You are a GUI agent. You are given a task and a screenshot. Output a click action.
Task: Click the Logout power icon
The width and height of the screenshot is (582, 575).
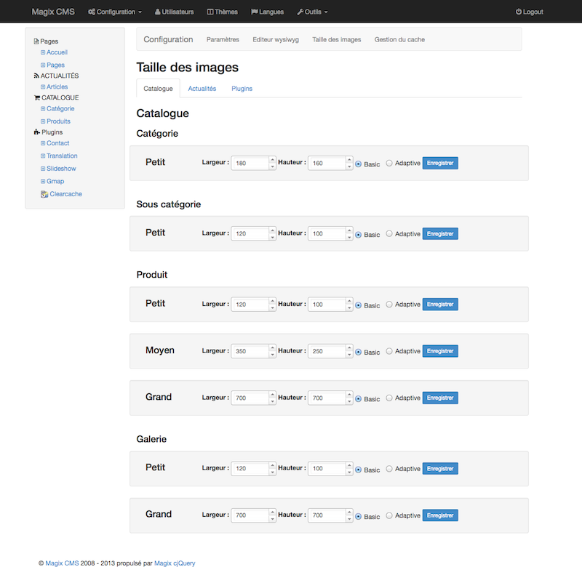click(519, 12)
